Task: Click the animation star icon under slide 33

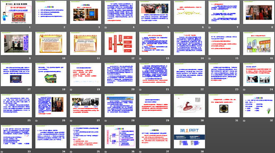Action: pyautogui.click(x=2, y=152)
